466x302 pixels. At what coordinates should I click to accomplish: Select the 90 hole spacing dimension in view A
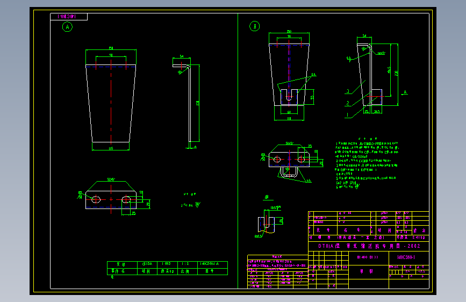(111, 55)
